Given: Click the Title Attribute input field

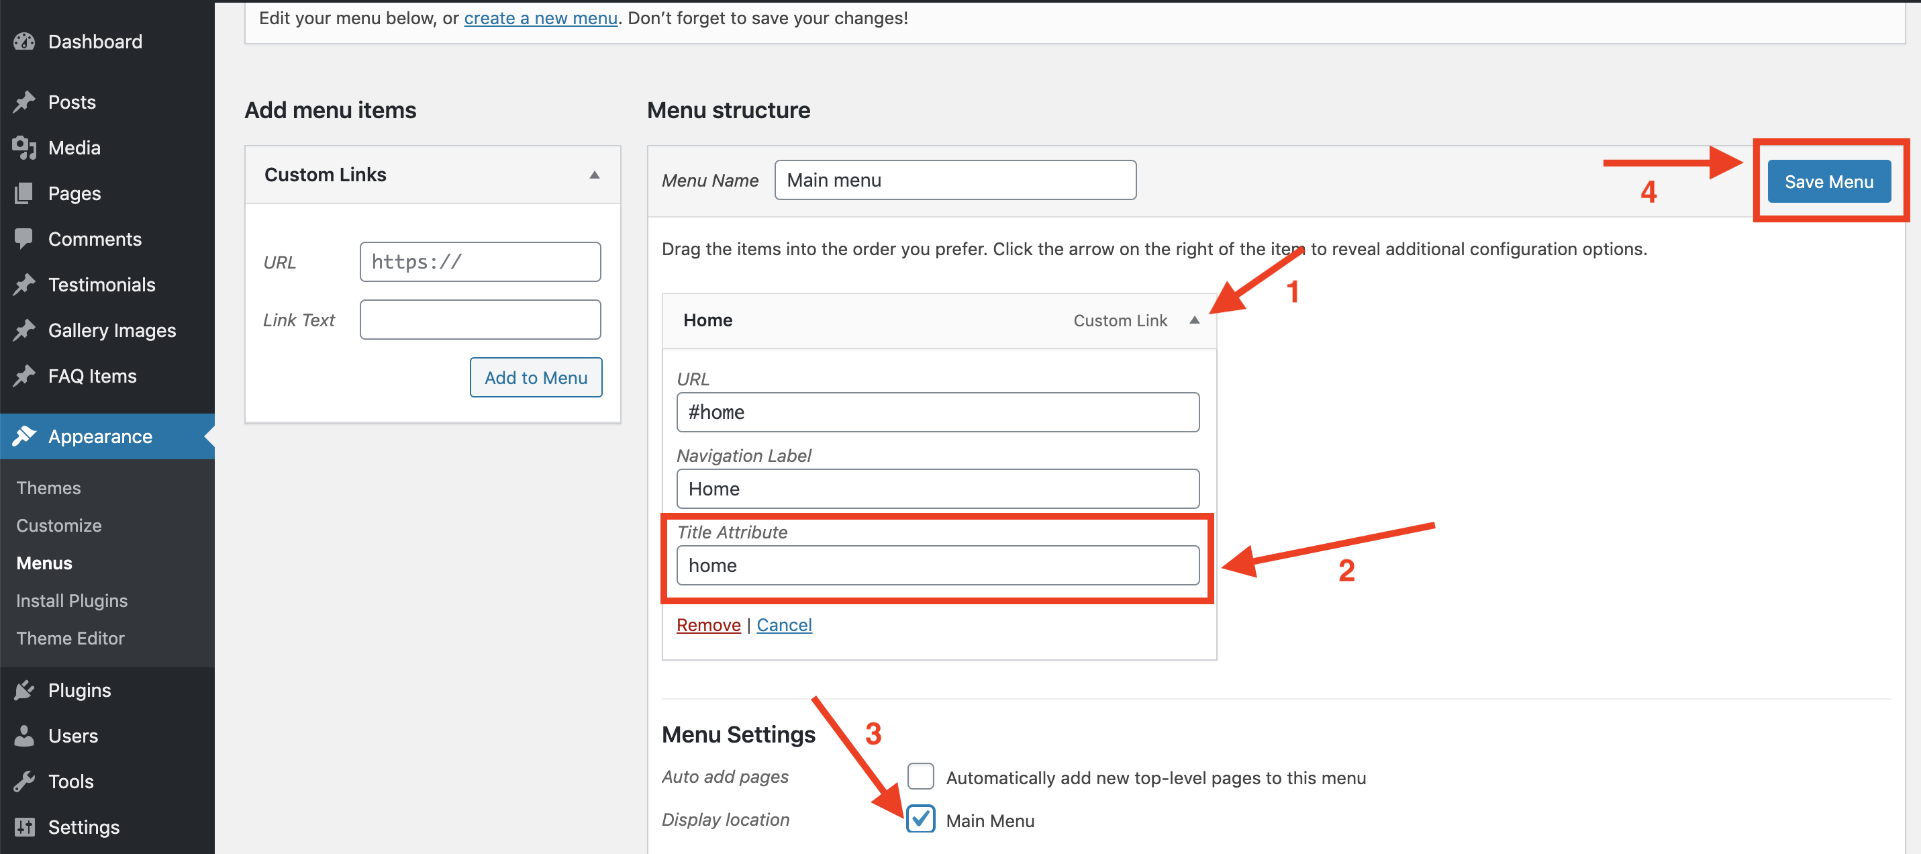Looking at the screenshot, I should pos(938,565).
